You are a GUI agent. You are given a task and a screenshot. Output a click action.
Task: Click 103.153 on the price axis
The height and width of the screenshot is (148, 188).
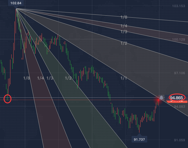pyautogui.click(x=178, y=6)
